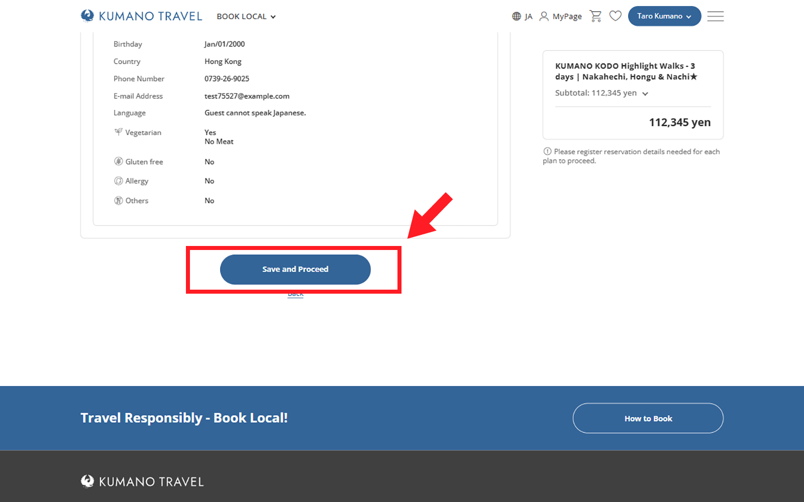Click the Back link

pyautogui.click(x=295, y=295)
